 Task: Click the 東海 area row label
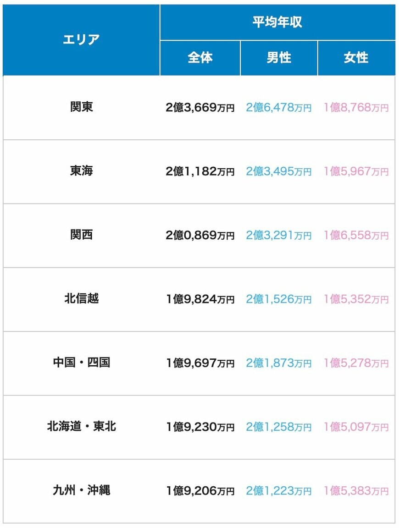click(x=81, y=171)
